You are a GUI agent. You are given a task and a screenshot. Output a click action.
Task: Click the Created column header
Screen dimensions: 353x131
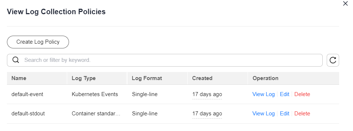202,78
